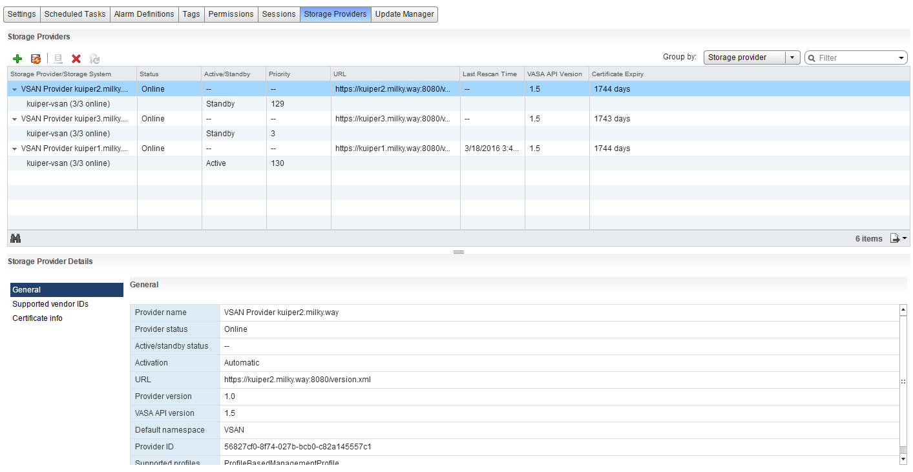This screenshot has width=913, height=472.
Task: Click the green plus to add storage provider
Action: (x=17, y=59)
